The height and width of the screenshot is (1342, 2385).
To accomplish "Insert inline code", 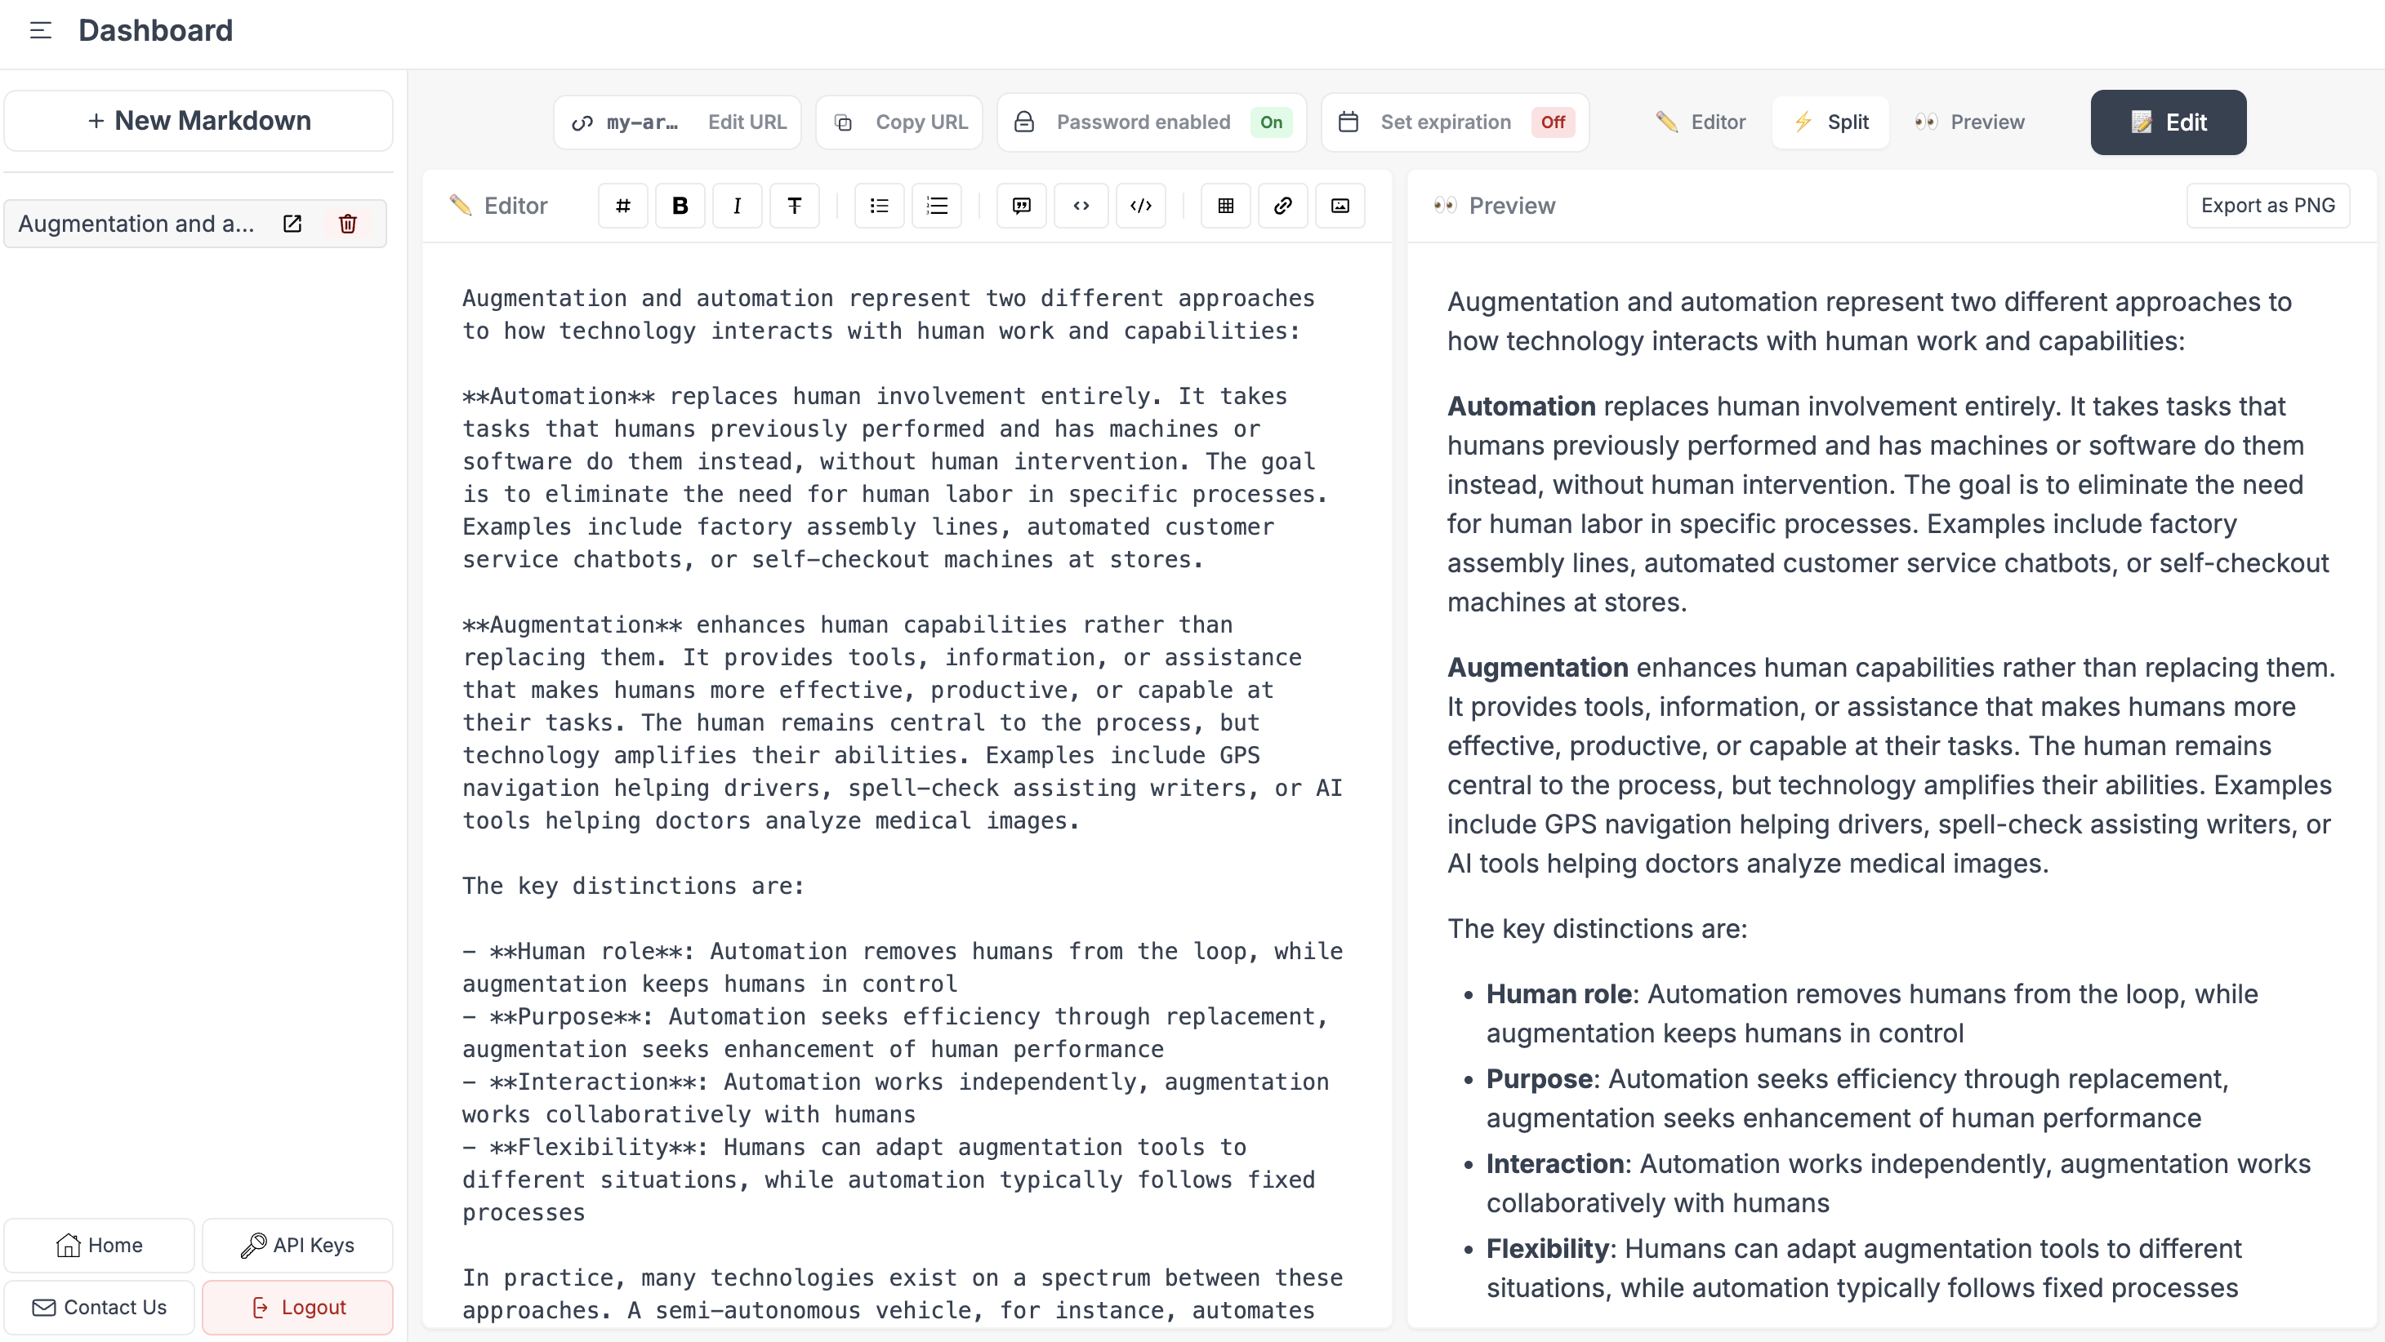I will pyautogui.click(x=1080, y=206).
